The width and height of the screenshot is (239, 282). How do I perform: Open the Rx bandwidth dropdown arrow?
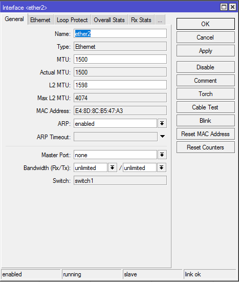(113, 168)
